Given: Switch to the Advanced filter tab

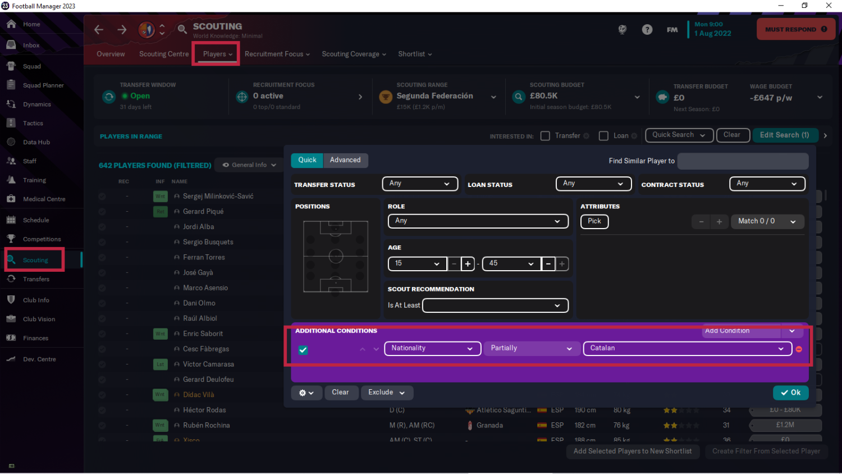Looking at the screenshot, I should [345, 160].
